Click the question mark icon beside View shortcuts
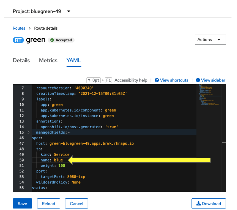This screenshot has width=237, height=210. click(157, 80)
